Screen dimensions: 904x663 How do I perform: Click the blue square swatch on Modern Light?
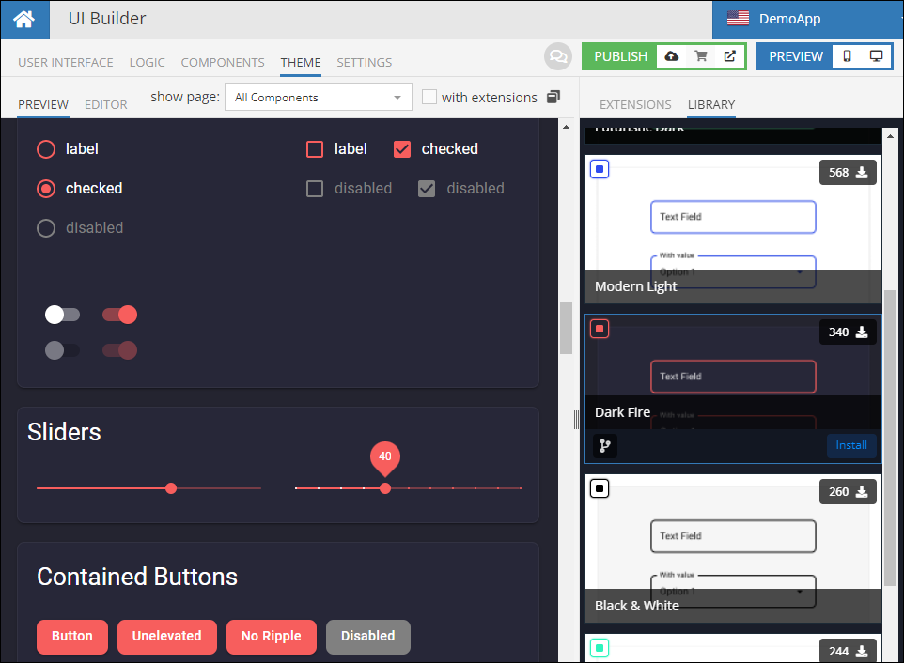[600, 169]
